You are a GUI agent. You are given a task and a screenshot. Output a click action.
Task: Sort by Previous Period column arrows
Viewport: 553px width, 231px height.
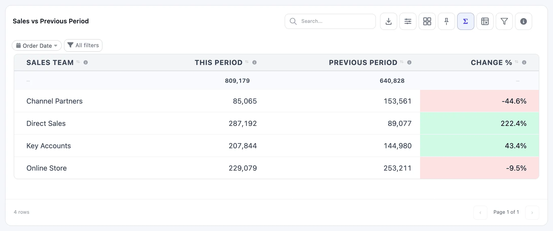click(402, 62)
